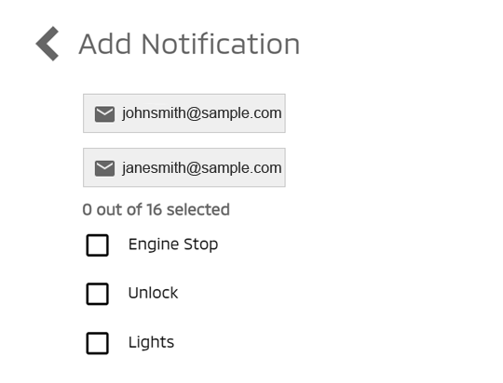Screen dimensions: 503x383
Task: Toggle the square box next to Engine Stop
Action: [97, 245]
